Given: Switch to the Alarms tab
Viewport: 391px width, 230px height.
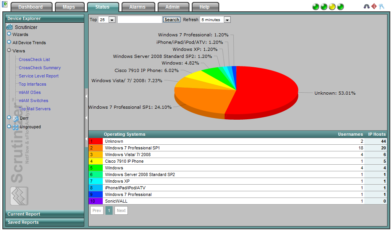Looking at the screenshot, I should [x=137, y=7].
